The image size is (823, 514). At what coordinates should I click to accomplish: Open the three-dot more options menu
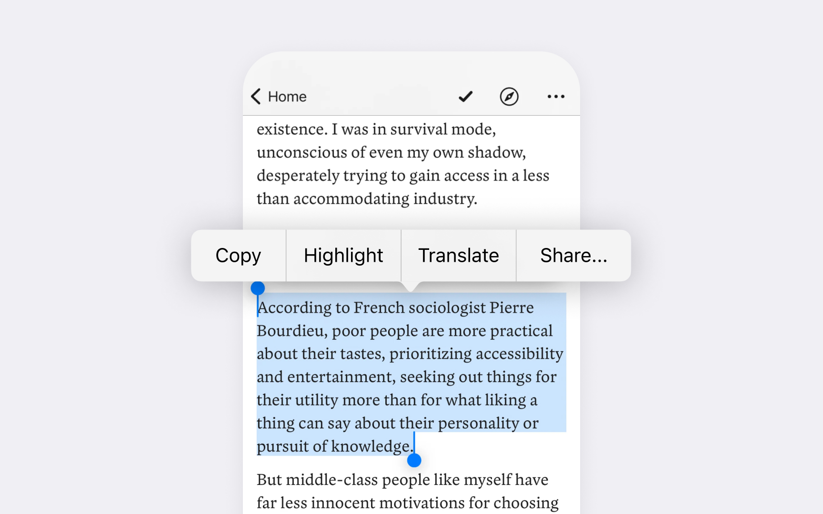click(x=556, y=97)
